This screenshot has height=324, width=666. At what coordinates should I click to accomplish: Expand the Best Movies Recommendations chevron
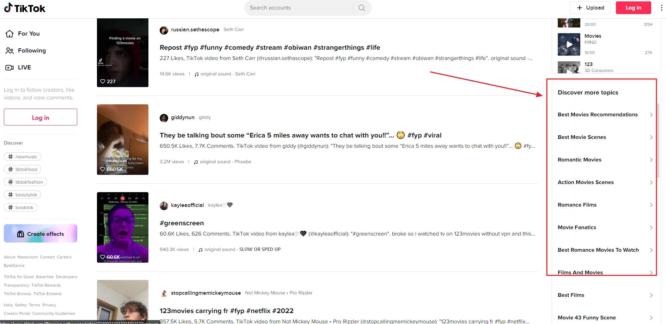651,115
